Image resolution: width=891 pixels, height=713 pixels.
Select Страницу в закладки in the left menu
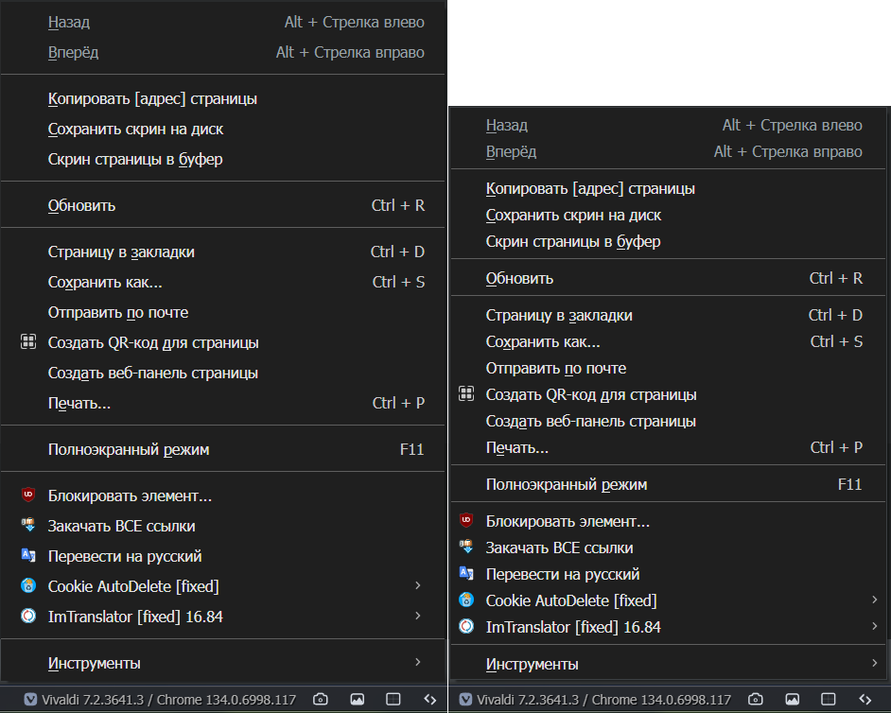(223, 252)
